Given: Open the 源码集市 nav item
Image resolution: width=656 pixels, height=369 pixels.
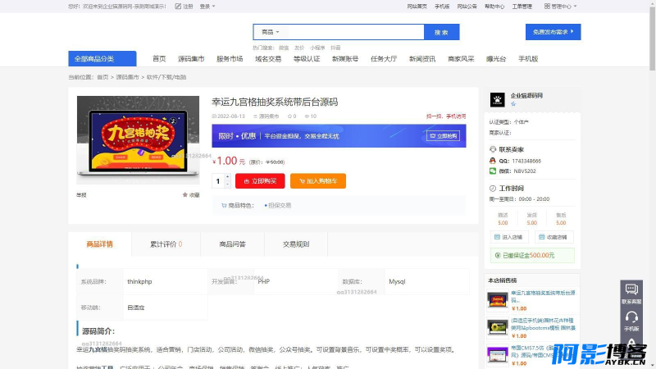Looking at the screenshot, I should [191, 58].
